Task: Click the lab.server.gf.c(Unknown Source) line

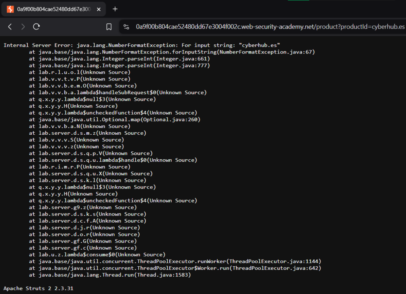Action: [83, 248]
